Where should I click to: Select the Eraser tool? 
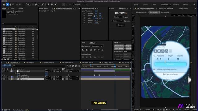click(49, 5)
